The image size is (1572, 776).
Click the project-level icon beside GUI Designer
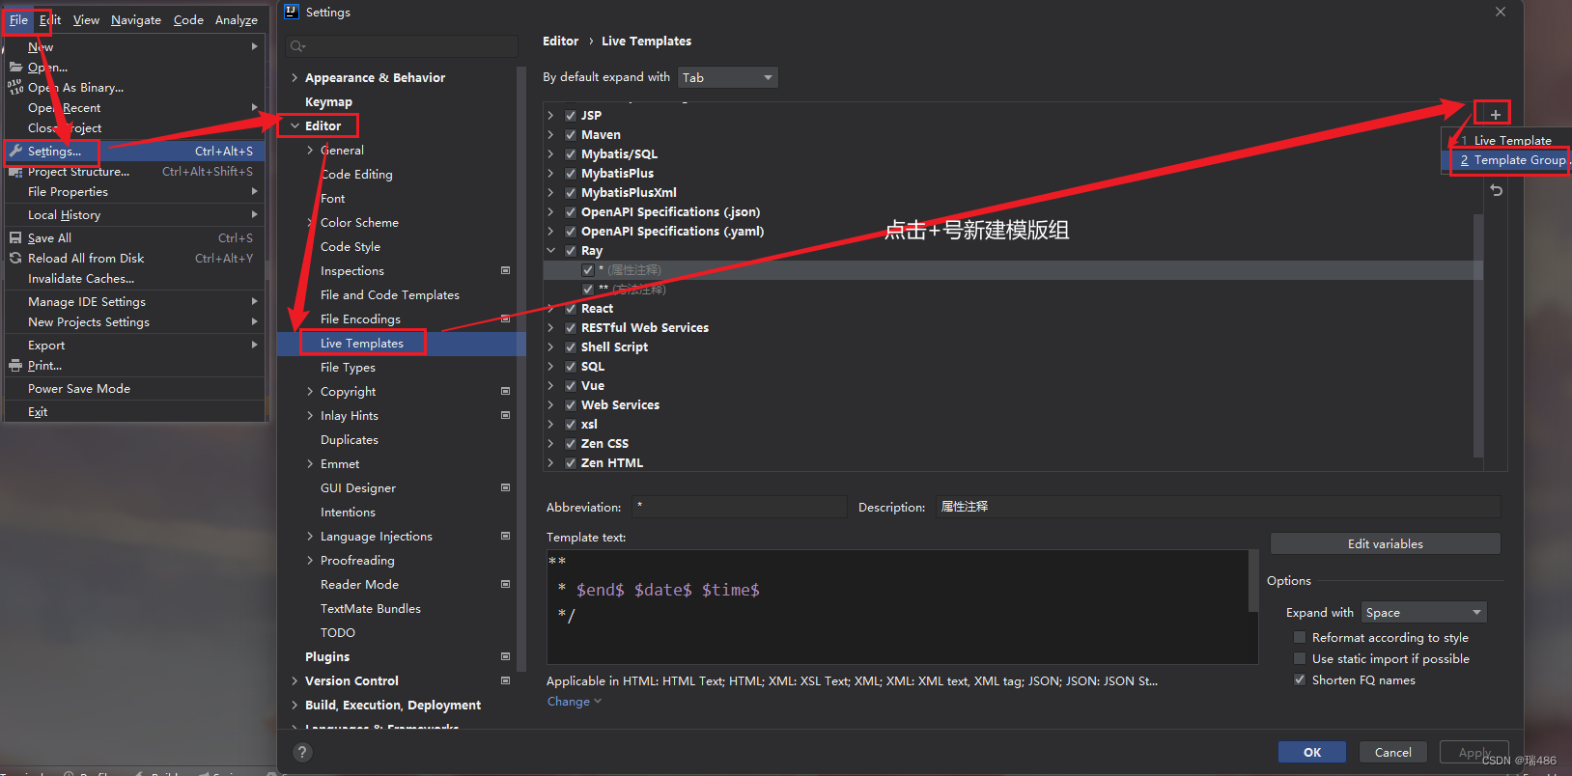505,487
